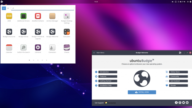Open the Getting Started section

coord(108,81)
